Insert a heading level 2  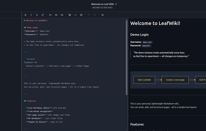click(56, 15)
